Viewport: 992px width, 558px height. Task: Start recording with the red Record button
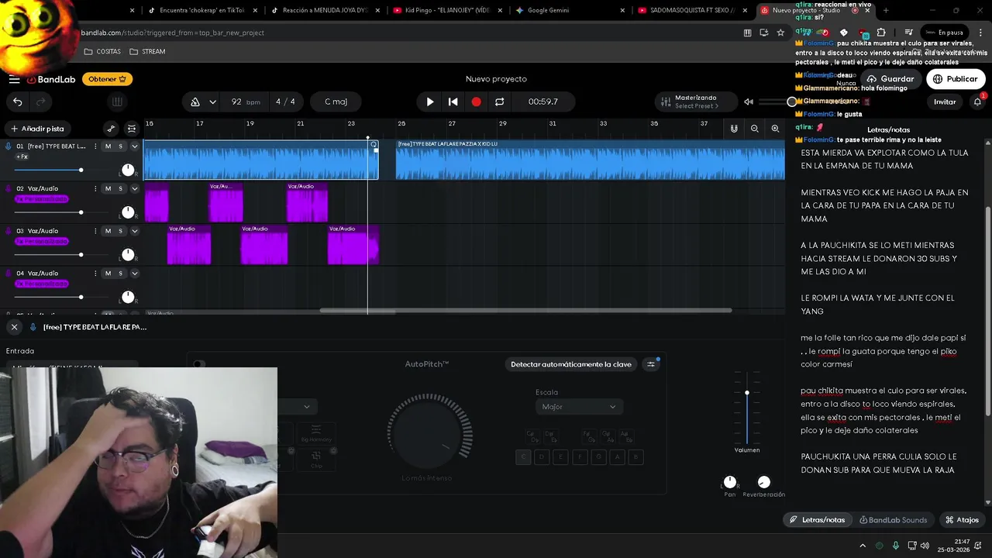pos(476,102)
